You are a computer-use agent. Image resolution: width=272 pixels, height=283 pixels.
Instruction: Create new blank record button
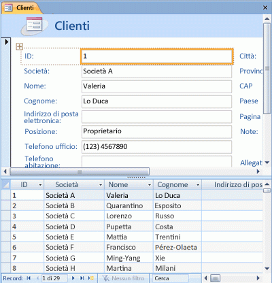pyautogui.click(x=91, y=278)
